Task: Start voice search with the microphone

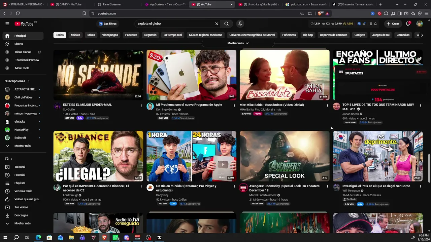Action: point(240,24)
